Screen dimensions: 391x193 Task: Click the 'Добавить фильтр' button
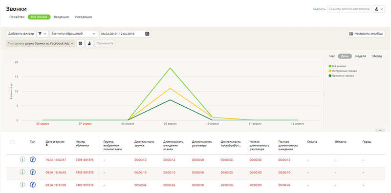click(x=21, y=34)
